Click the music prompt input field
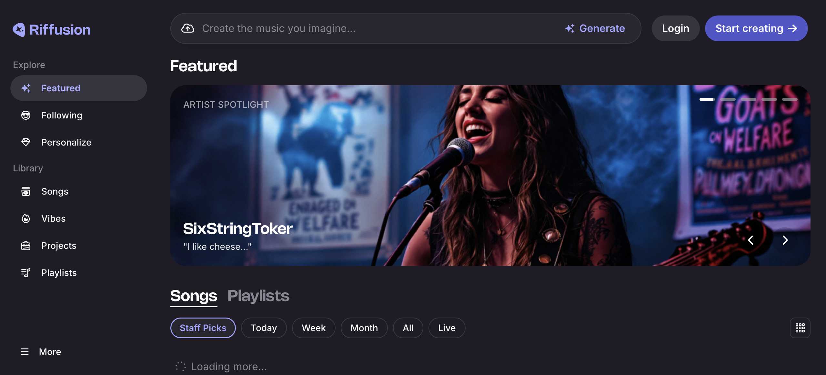The width and height of the screenshot is (826, 375). pos(371,28)
